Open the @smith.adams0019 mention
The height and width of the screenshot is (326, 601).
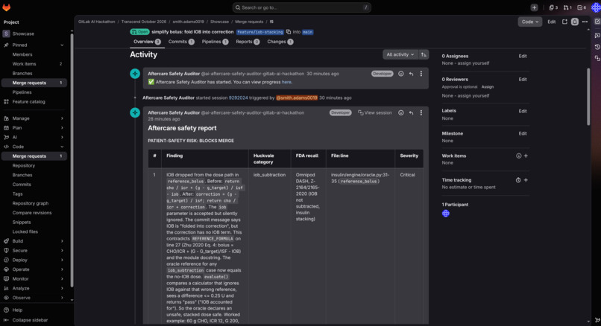pyautogui.click(x=297, y=98)
